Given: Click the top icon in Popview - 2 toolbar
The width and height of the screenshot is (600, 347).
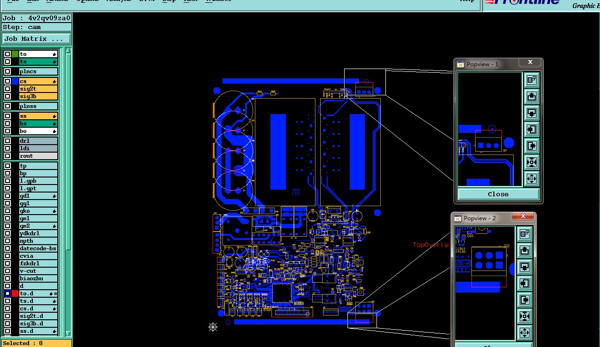Looking at the screenshot, I should (x=524, y=234).
